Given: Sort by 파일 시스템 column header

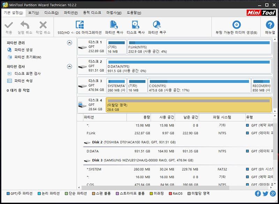Looking at the screenshot, I should 222,117.
